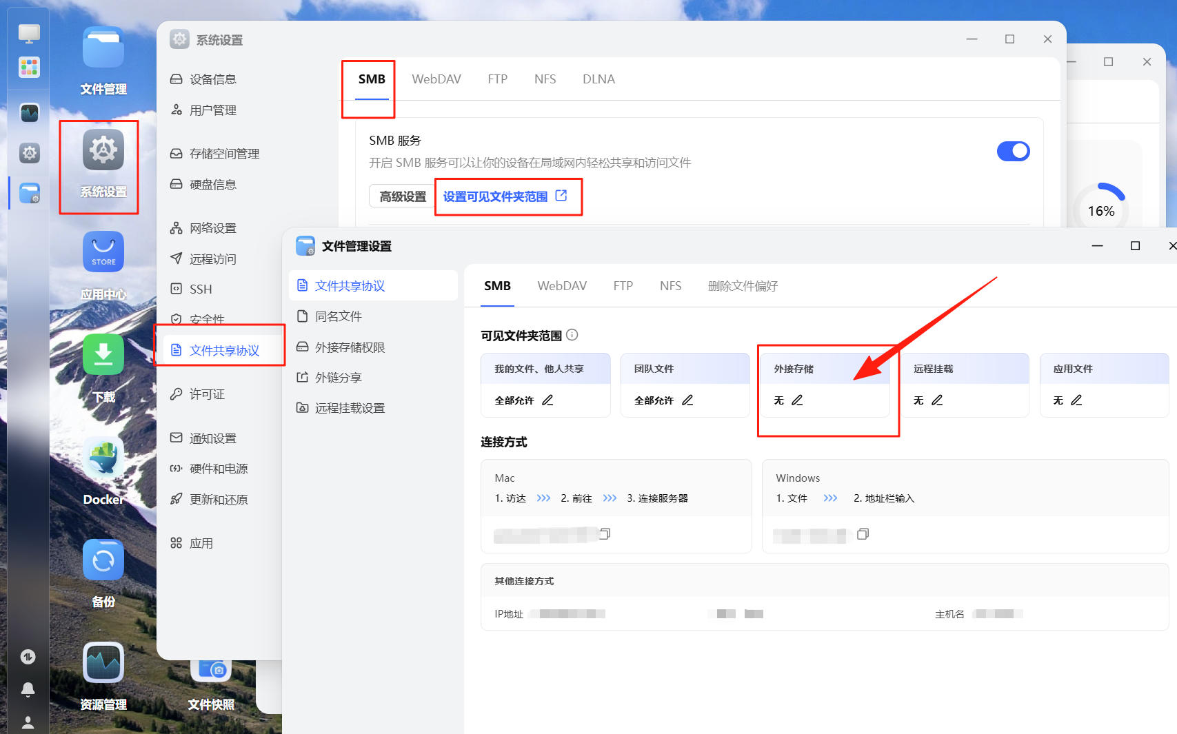Click the 其他连接方式 heading
Image resolution: width=1177 pixels, height=734 pixels.
tap(524, 581)
